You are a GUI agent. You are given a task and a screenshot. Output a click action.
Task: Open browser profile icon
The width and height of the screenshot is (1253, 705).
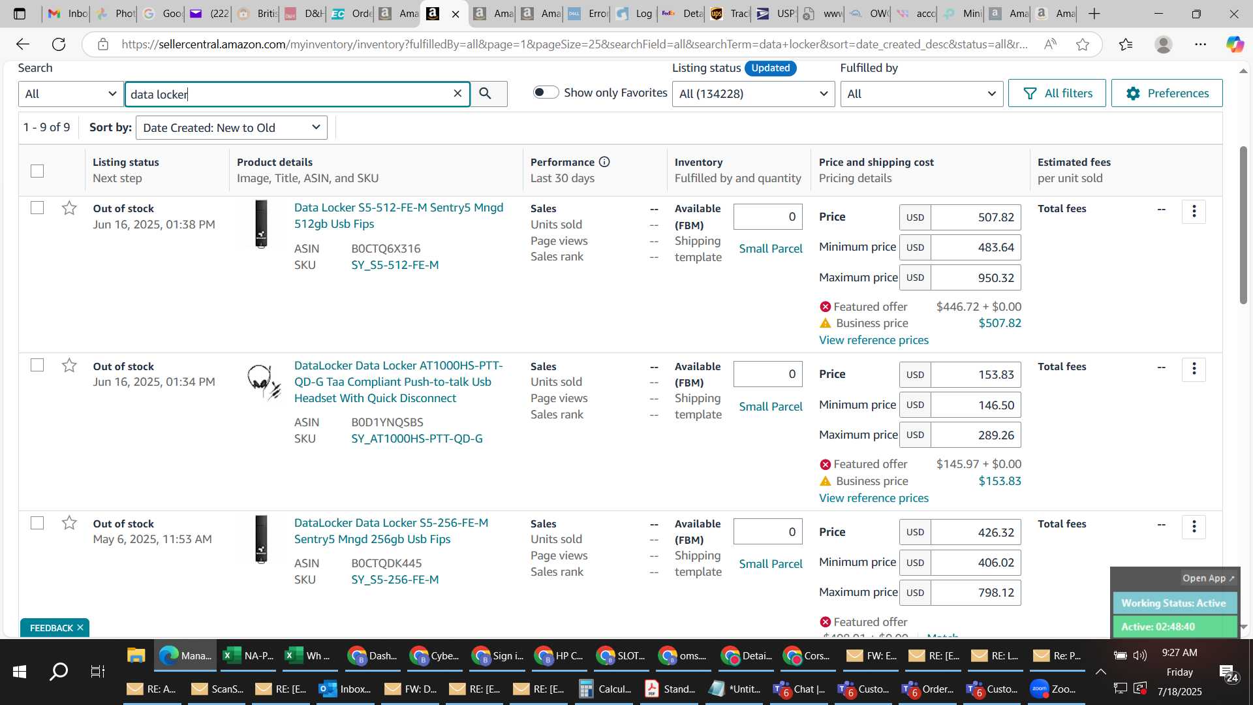coord(1163,44)
